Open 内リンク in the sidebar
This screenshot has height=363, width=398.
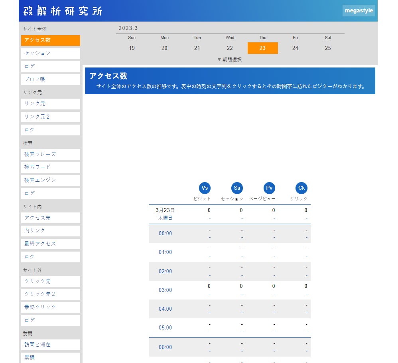click(51, 231)
